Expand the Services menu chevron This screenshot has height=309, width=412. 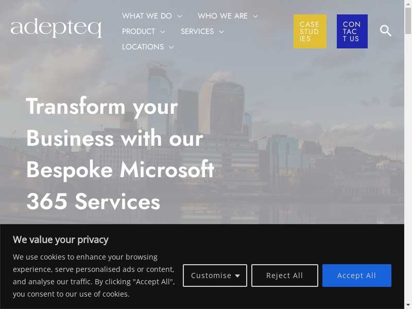coord(221,32)
